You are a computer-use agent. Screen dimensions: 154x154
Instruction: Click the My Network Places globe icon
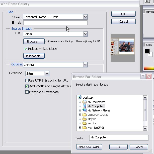coord(85,110)
